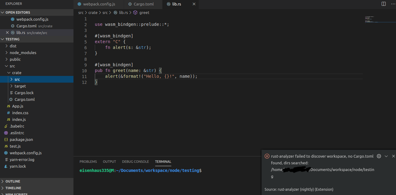The image size is (396, 195).
Task: Open the Split Editor icon
Action: click(x=384, y=3)
